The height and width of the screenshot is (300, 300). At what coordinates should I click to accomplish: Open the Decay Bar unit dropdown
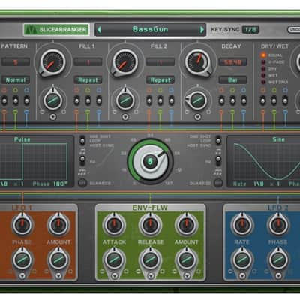232,80
